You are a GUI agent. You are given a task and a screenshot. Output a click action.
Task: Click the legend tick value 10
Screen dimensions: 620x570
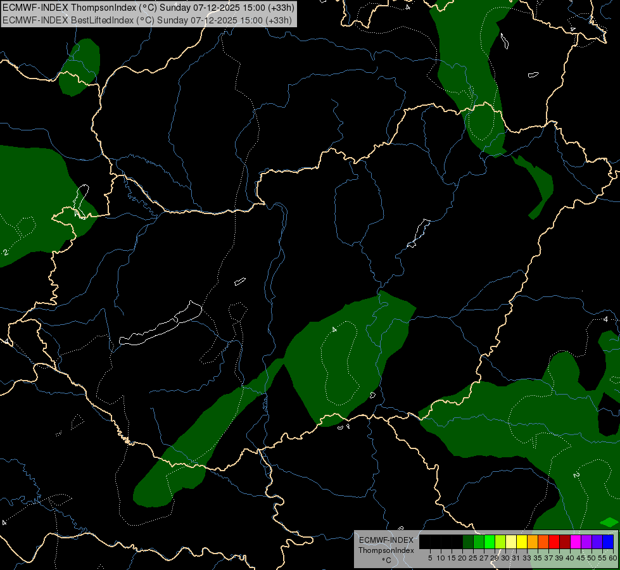[441, 558]
